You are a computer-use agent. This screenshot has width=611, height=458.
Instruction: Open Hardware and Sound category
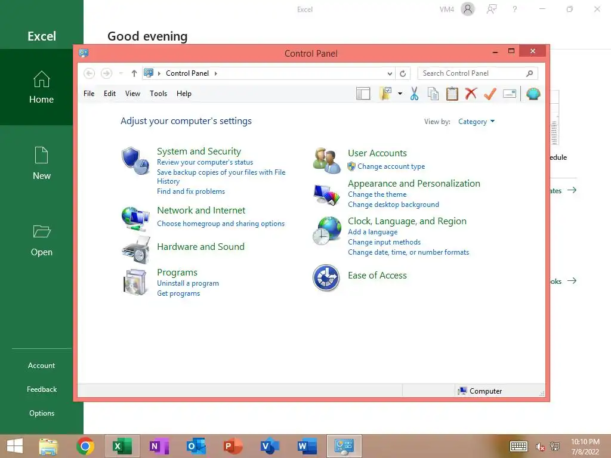click(x=200, y=246)
